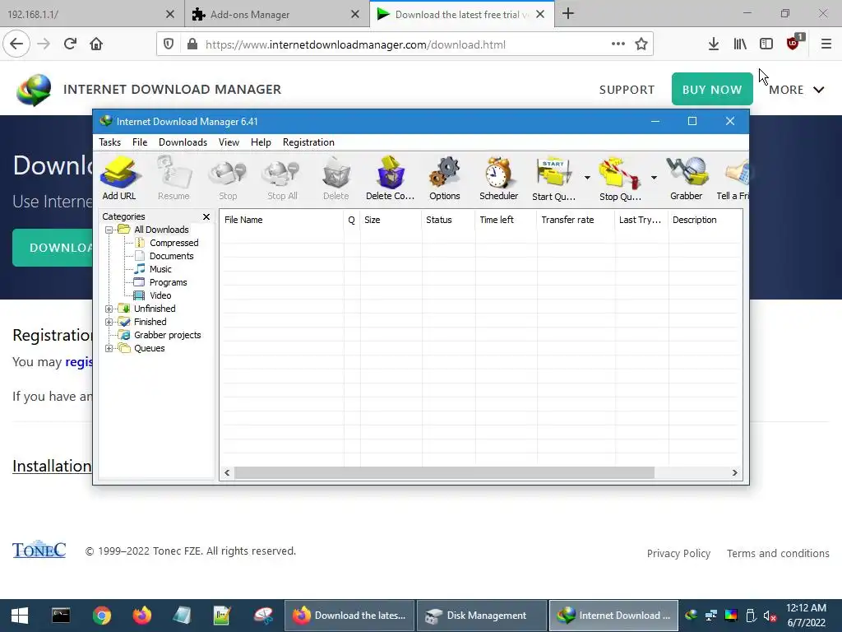
Task: Sort by Time left column header
Action: click(x=506, y=220)
